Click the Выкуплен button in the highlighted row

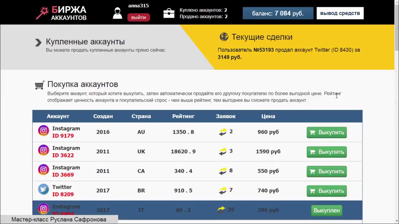(x=326, y=211)
